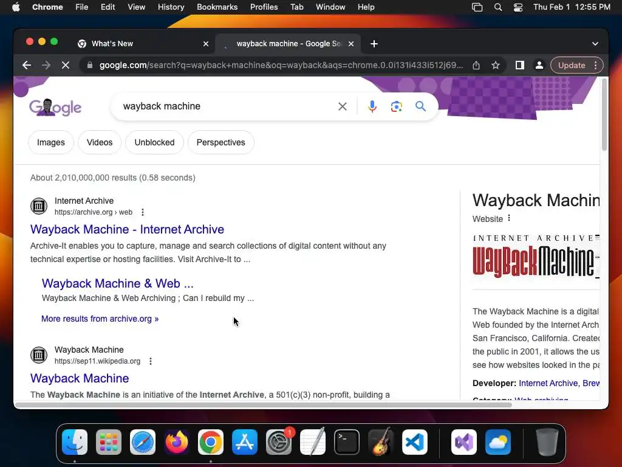Open Control Center in the menu bar
The image size is (622, 467).
point(518,7)
